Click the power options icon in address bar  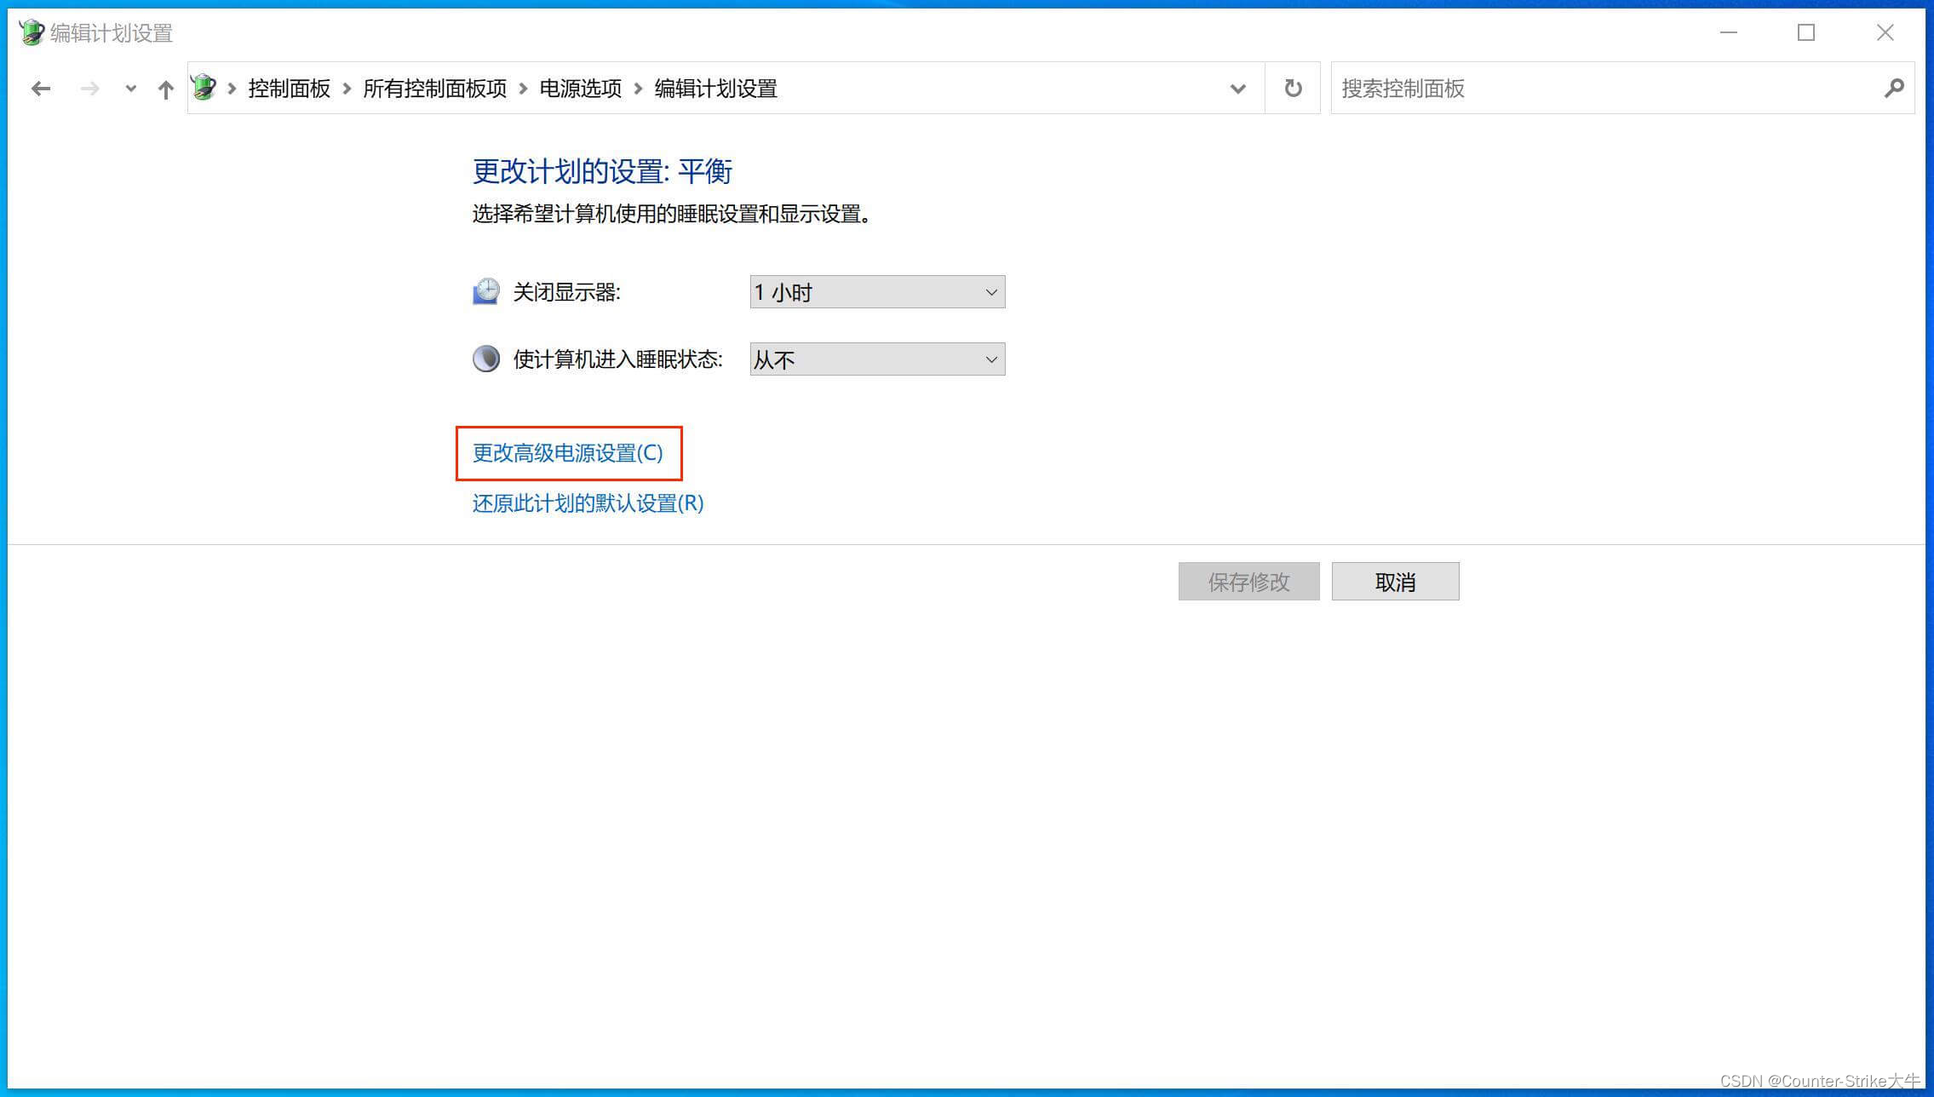pyautogui.click(x=204, y=88)
